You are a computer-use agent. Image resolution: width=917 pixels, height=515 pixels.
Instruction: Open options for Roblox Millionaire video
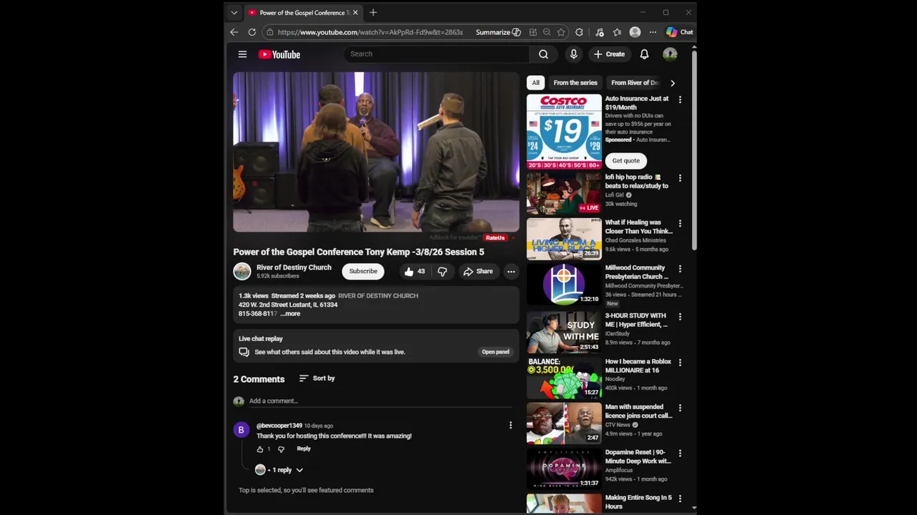[680, 363]
